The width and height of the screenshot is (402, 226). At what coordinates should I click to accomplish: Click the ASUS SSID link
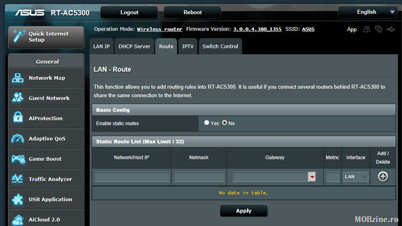coord(308,29)
